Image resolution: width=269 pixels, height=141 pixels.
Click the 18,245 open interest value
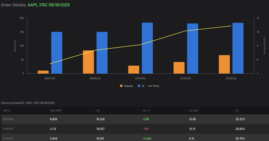click(x=100, y=119)
